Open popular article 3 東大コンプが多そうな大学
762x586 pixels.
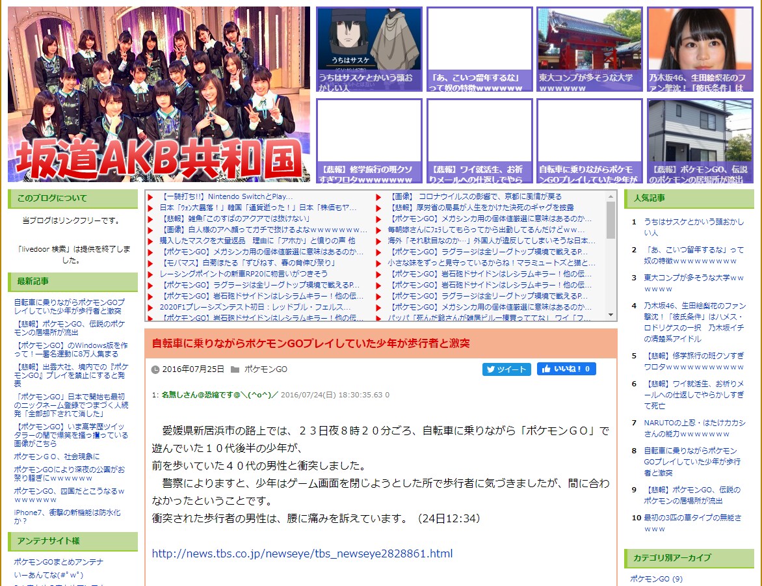(x=694, y=283)
